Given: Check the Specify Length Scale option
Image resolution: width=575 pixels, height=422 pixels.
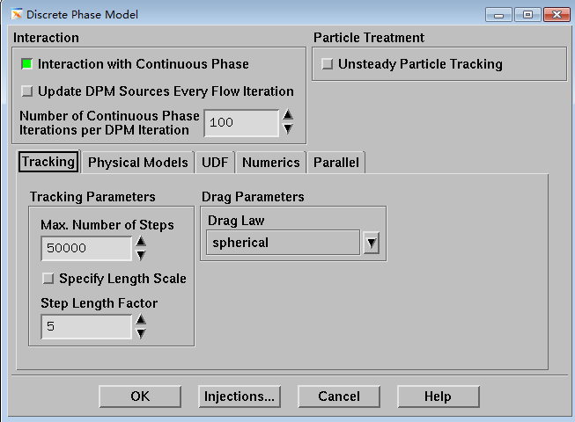Looking at the screenshot, I should click(x=48, y=279).
